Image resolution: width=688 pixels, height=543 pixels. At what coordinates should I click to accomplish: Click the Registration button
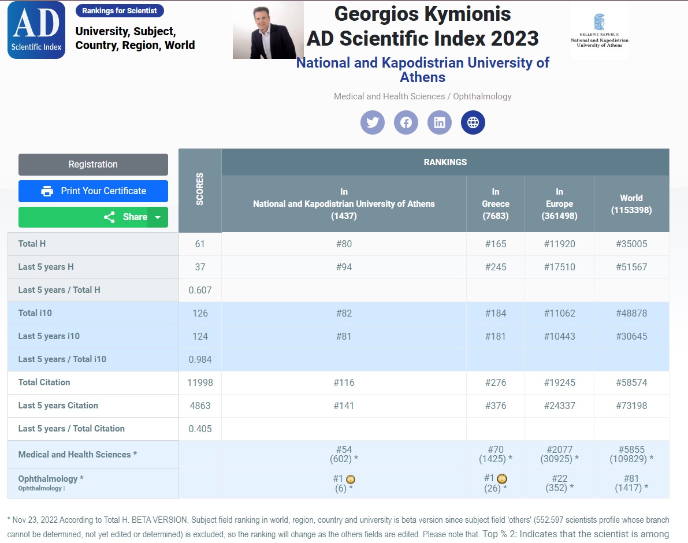93,165
